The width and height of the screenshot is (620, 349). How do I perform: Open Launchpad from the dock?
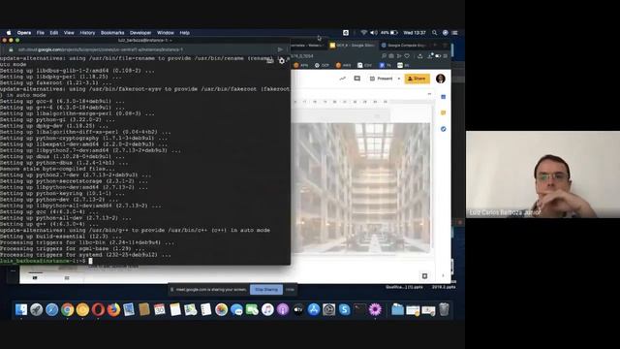tap(37, 309)
